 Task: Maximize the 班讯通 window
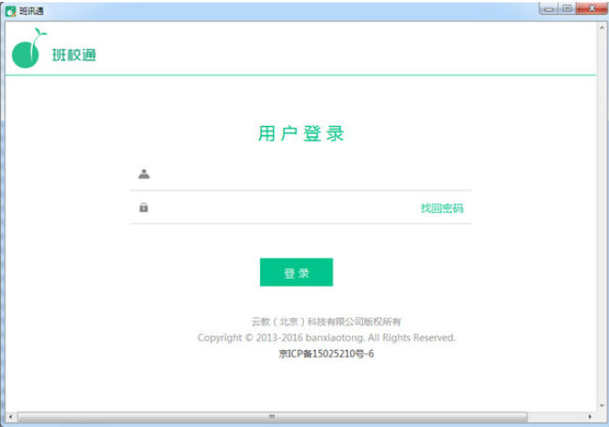567,8
